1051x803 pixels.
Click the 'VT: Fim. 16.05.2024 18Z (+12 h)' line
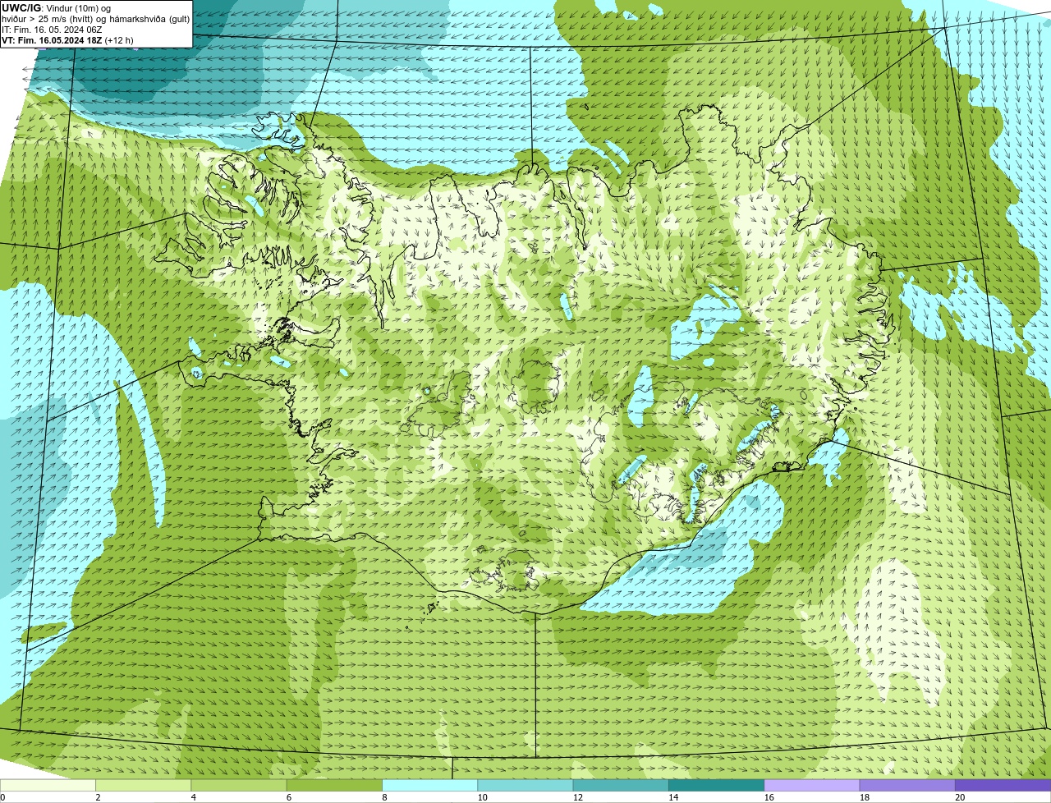click(67, 40)
